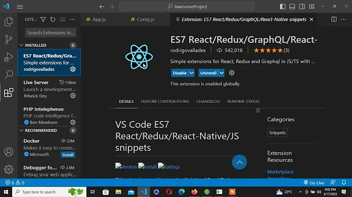The height and width of the screenshot is (197, 352).
Task: Refresh the extensions list
Action: pyautogui.click(x=53, y=20)
